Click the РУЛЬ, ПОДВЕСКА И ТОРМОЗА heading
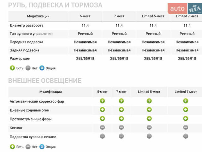Image resolution: width=202 pixels, height=152 pixels. click(x=55, y=5)
